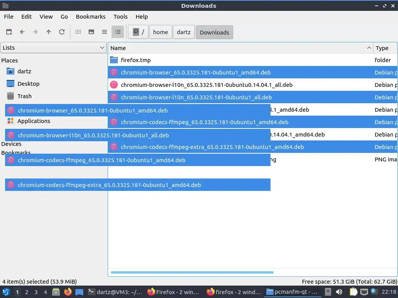Click the horizontal scrollbar of the file list
Image resolution: width=398 pixels, height=298 pixels.
pos(192,272)
